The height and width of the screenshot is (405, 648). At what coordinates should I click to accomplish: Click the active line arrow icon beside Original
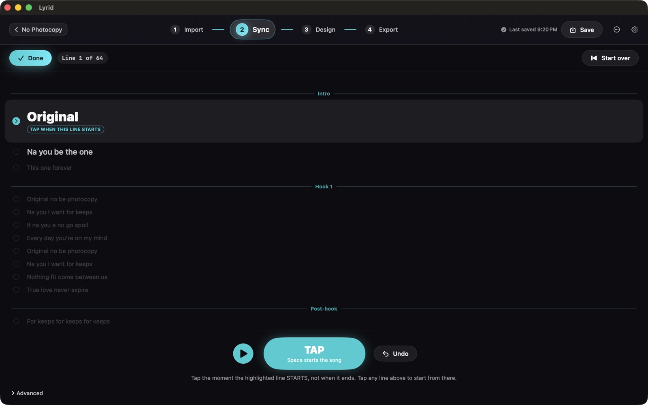(16, 121)
